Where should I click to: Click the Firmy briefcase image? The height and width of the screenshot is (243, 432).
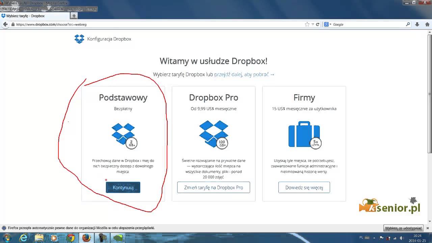coord(305,135)
